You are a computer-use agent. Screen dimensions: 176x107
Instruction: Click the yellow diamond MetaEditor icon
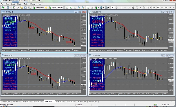(46, 8)
